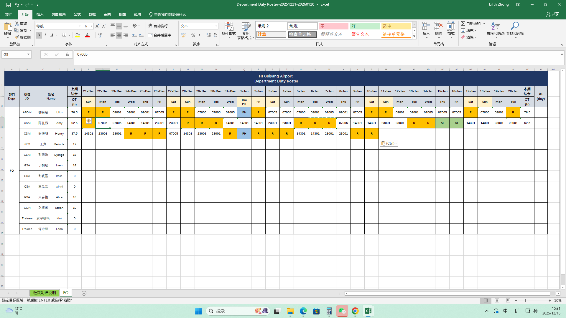The image size is (566, 318).
Task: Expand the Paste Options Ctrl dropdown
Action: point(396,143)
